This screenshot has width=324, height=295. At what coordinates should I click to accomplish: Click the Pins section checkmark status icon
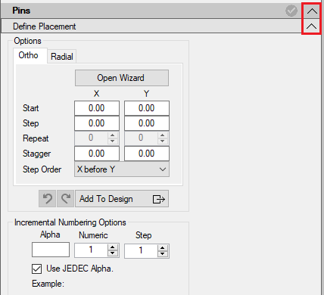click(x=291, y=11)
